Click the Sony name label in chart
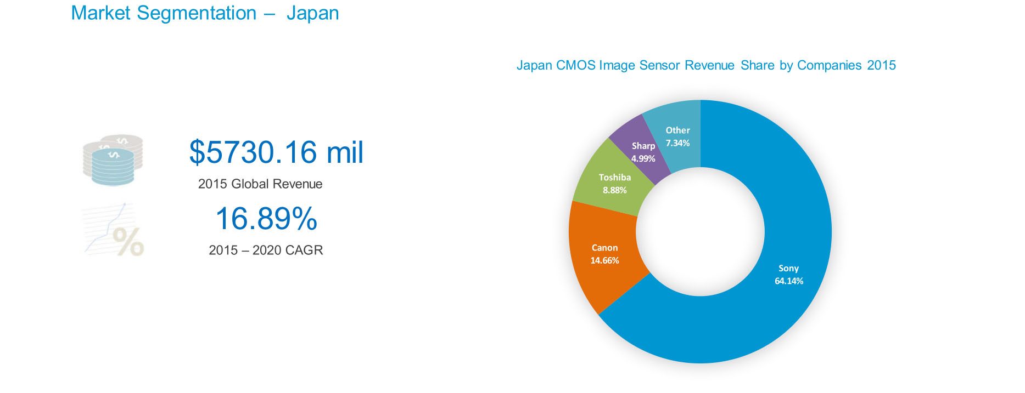This screenshot has height=393, width=1025. (788, 268)
